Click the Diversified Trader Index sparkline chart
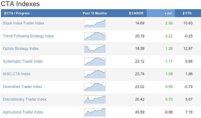Screen dimensions: 201x118 pos(95,87)
